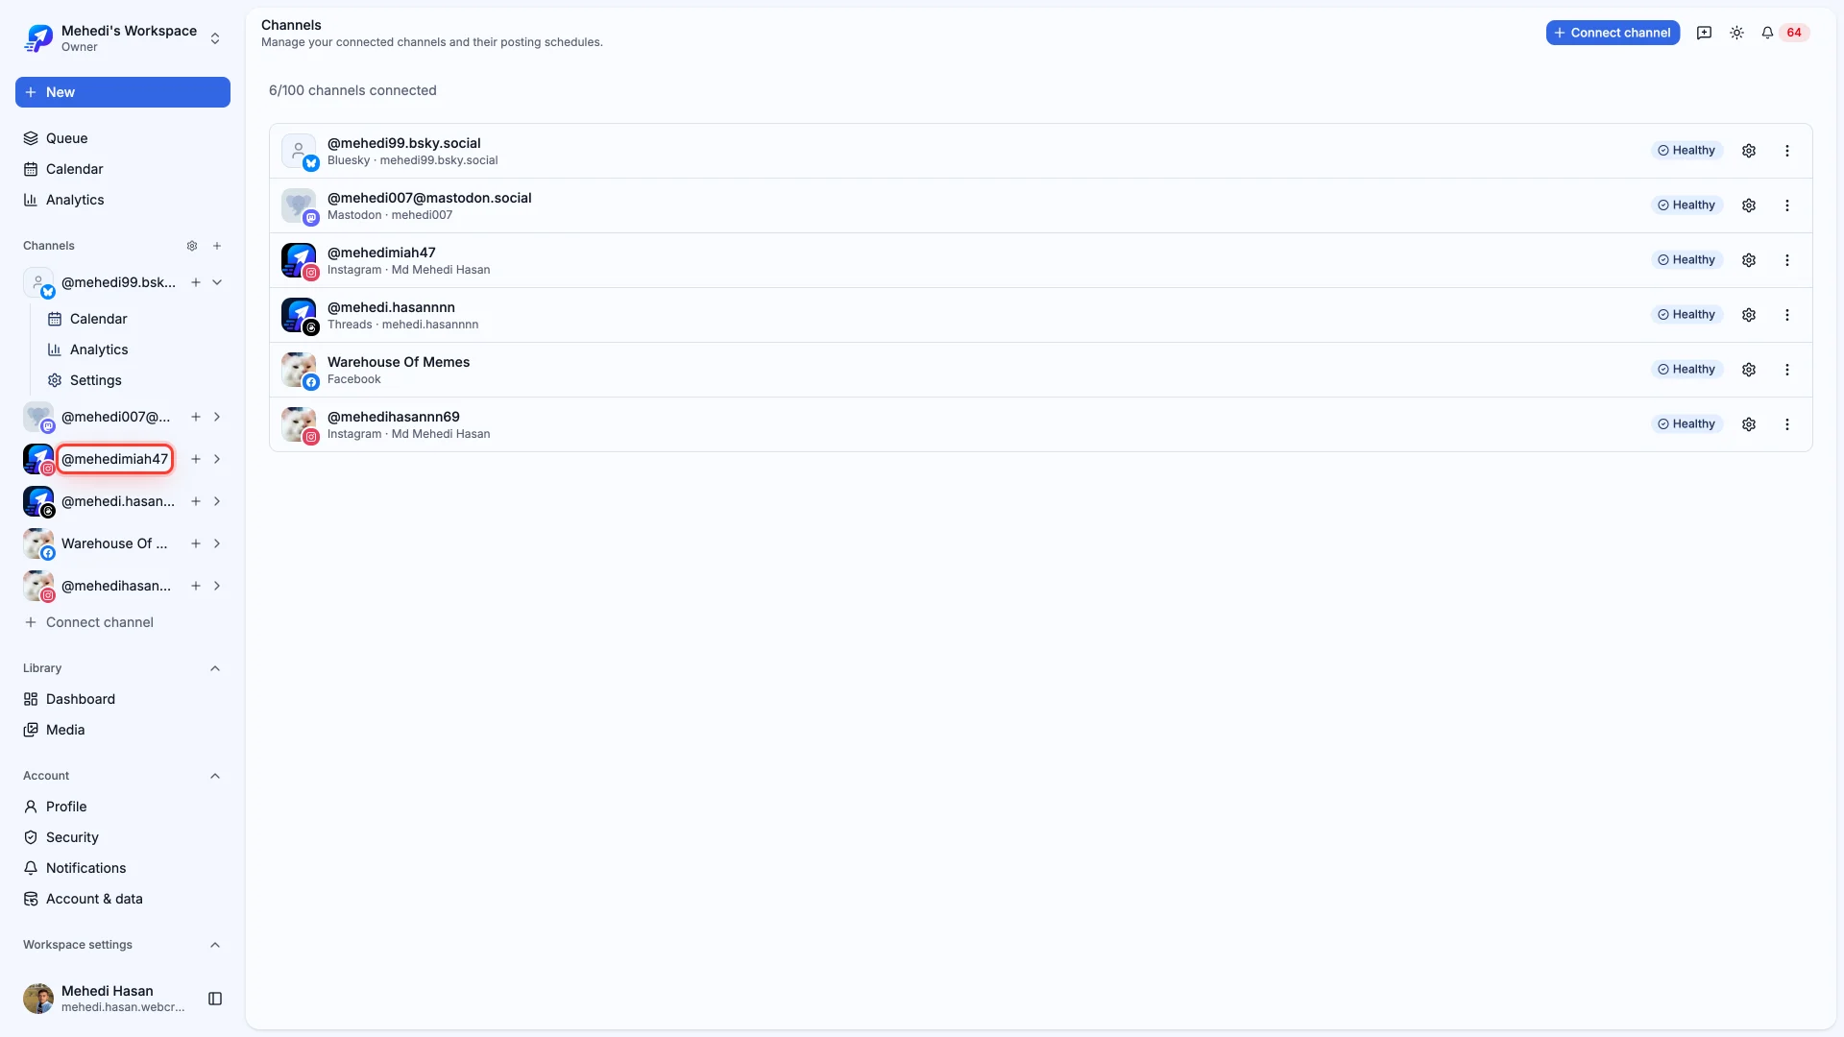Click Healthy status badge for Warehouse Of Memes
This screenshot has height=1037, width=1844.
click(x=1686, y=370)
